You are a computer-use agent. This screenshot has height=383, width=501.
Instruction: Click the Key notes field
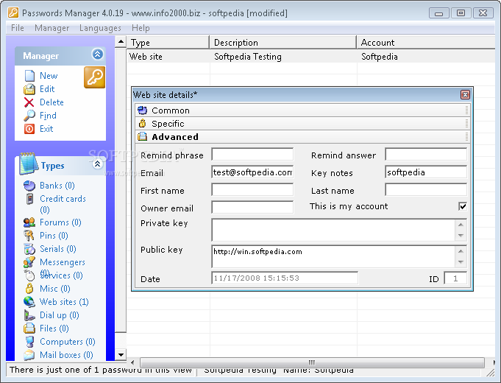point(426,172)
